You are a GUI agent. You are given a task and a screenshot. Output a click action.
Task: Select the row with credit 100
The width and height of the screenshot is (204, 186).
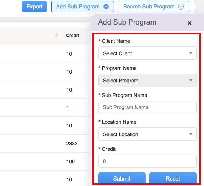coord(45,161)
